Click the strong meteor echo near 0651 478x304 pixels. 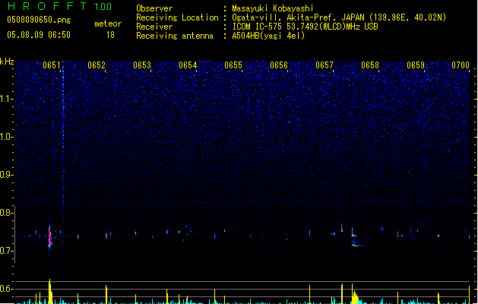50,236
